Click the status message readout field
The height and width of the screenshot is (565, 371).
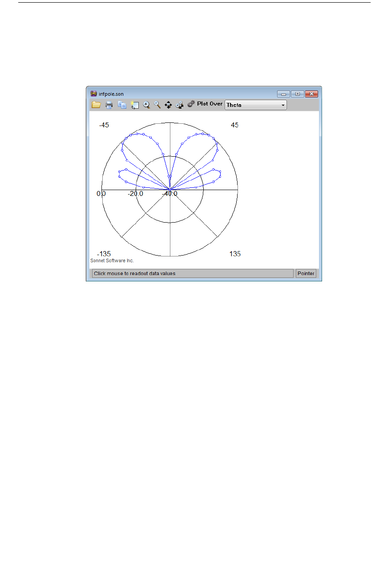[193, 273]
